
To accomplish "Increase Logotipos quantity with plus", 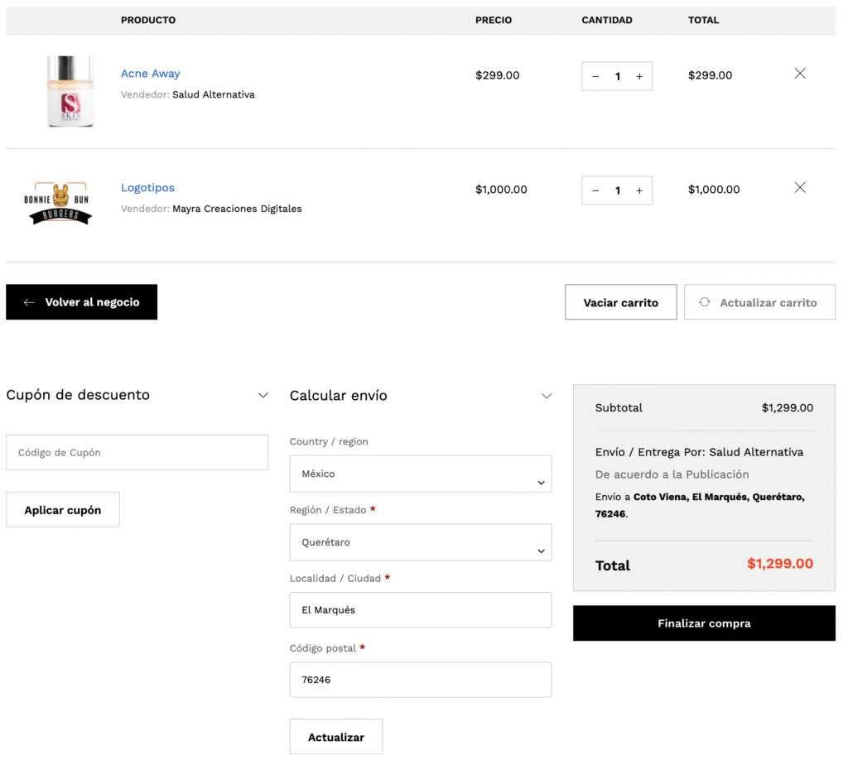I will [x=639, y=190].
